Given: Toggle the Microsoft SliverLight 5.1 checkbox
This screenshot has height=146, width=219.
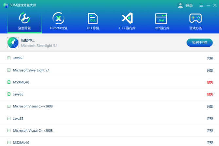Looking at the screenshot, I should [9, 70].
